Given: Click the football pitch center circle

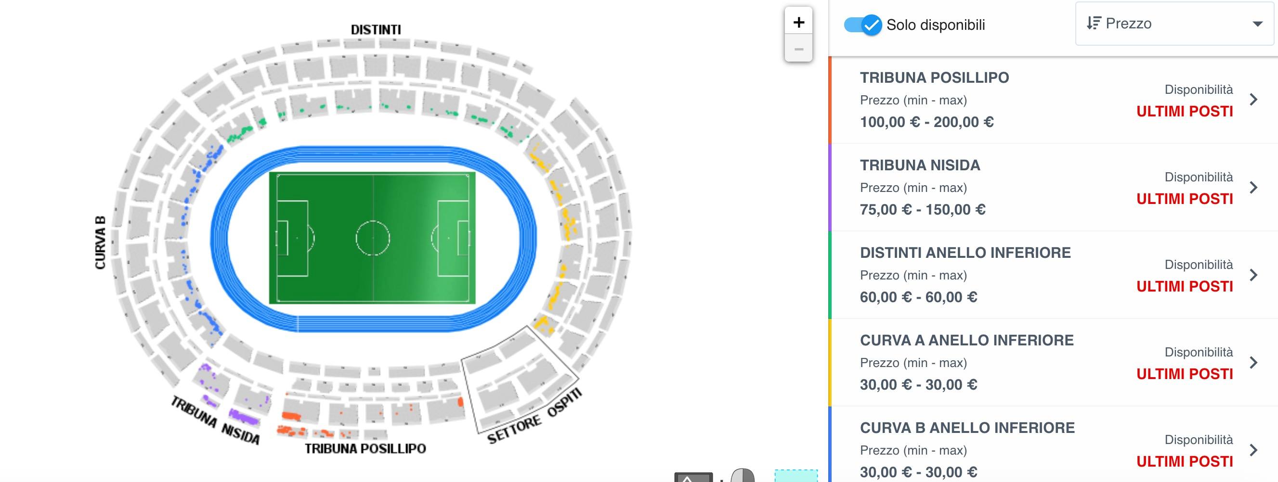Looking at the screenshot, I should 373,238.
